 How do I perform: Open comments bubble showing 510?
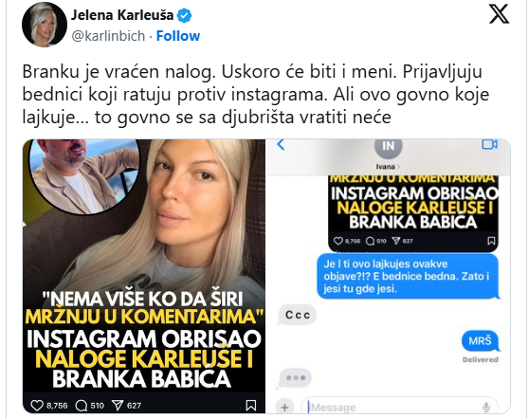(82, 406)
